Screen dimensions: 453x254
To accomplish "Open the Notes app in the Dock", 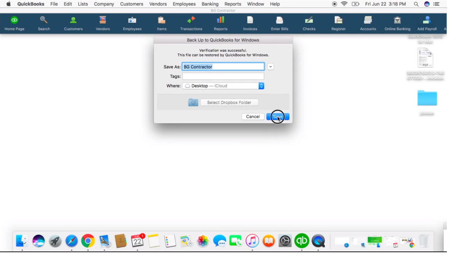I will coord(154,241).
